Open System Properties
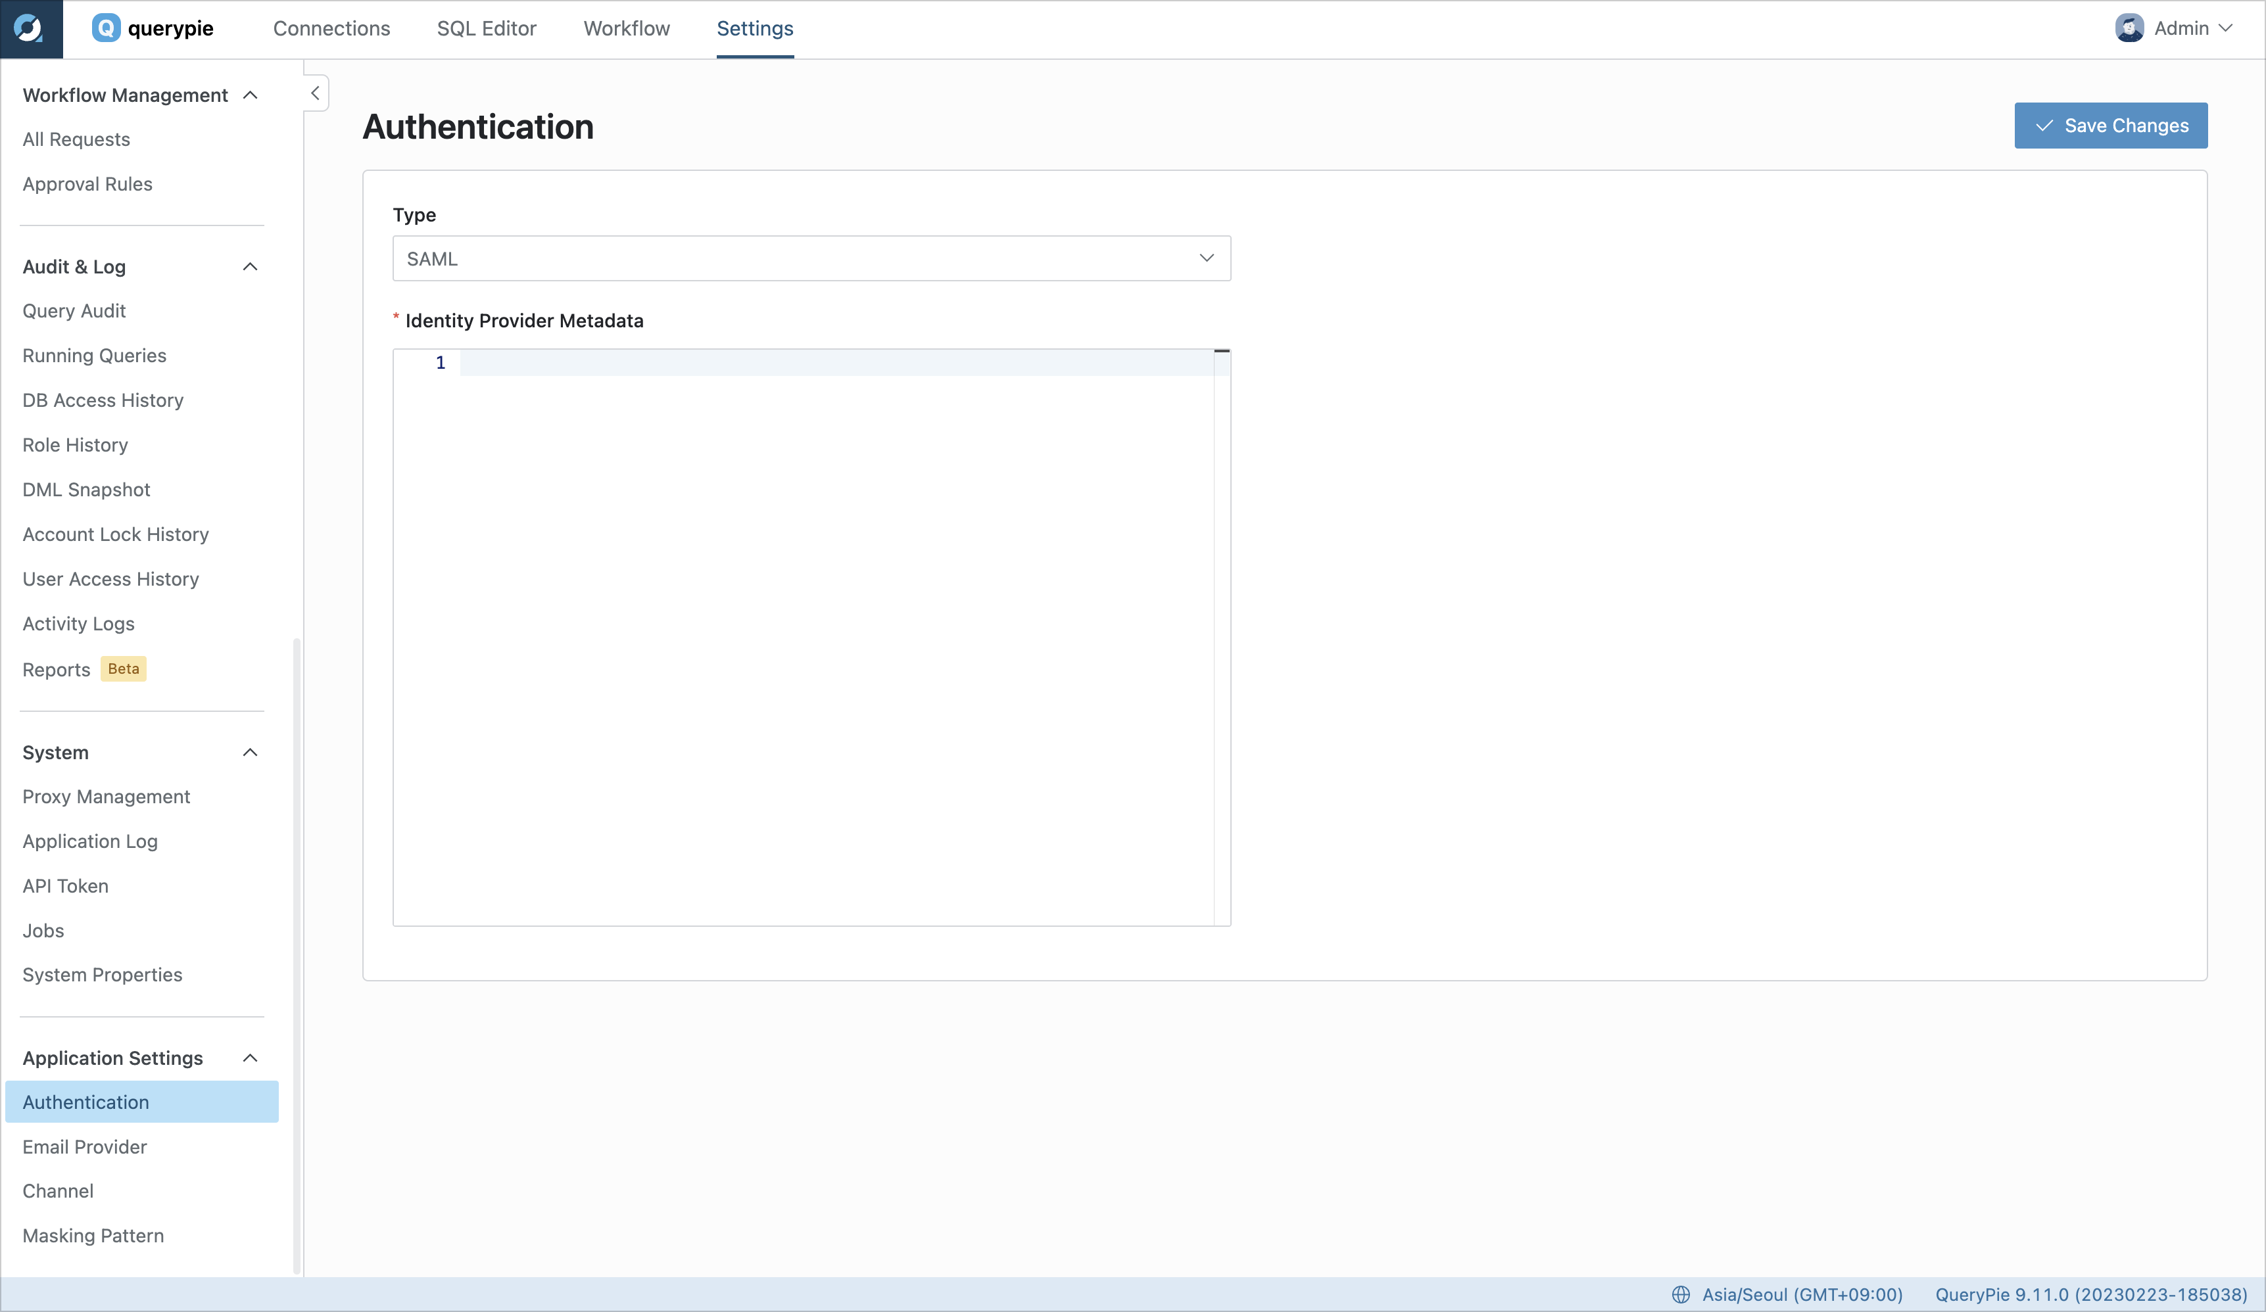2266x1312 pixels. [x=102, y=975]
